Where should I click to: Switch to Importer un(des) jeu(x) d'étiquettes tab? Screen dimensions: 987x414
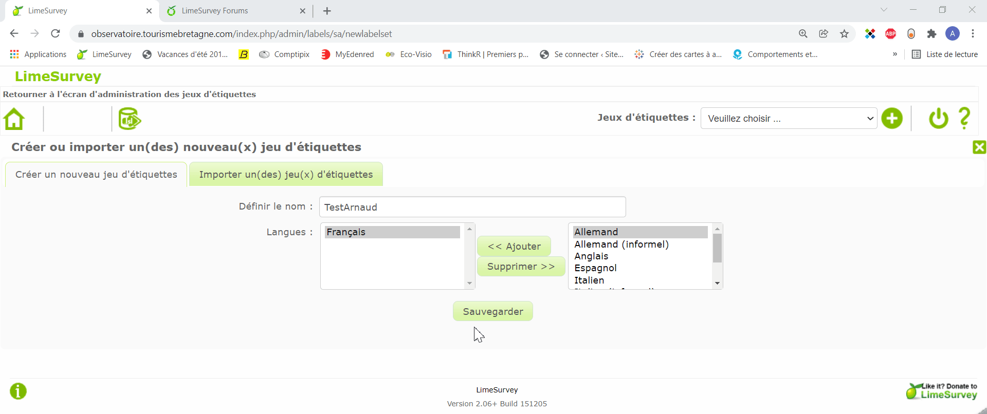pos(286,175)
